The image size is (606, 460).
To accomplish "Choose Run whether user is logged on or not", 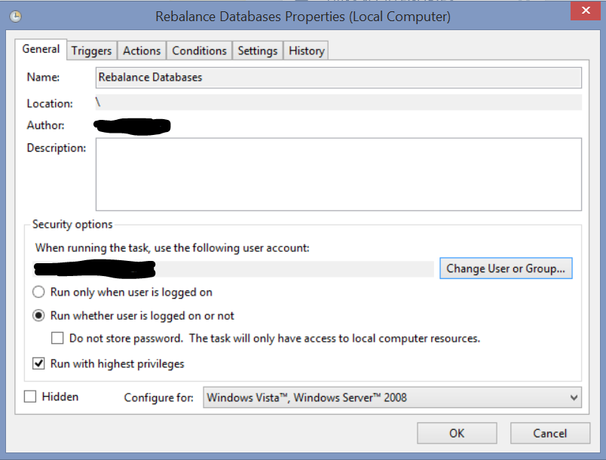I will (x=38, y=316).
